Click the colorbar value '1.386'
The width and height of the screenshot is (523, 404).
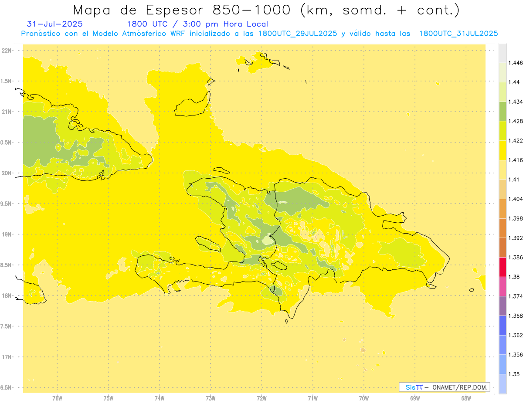pyautogui.click(x=516, y=257)
